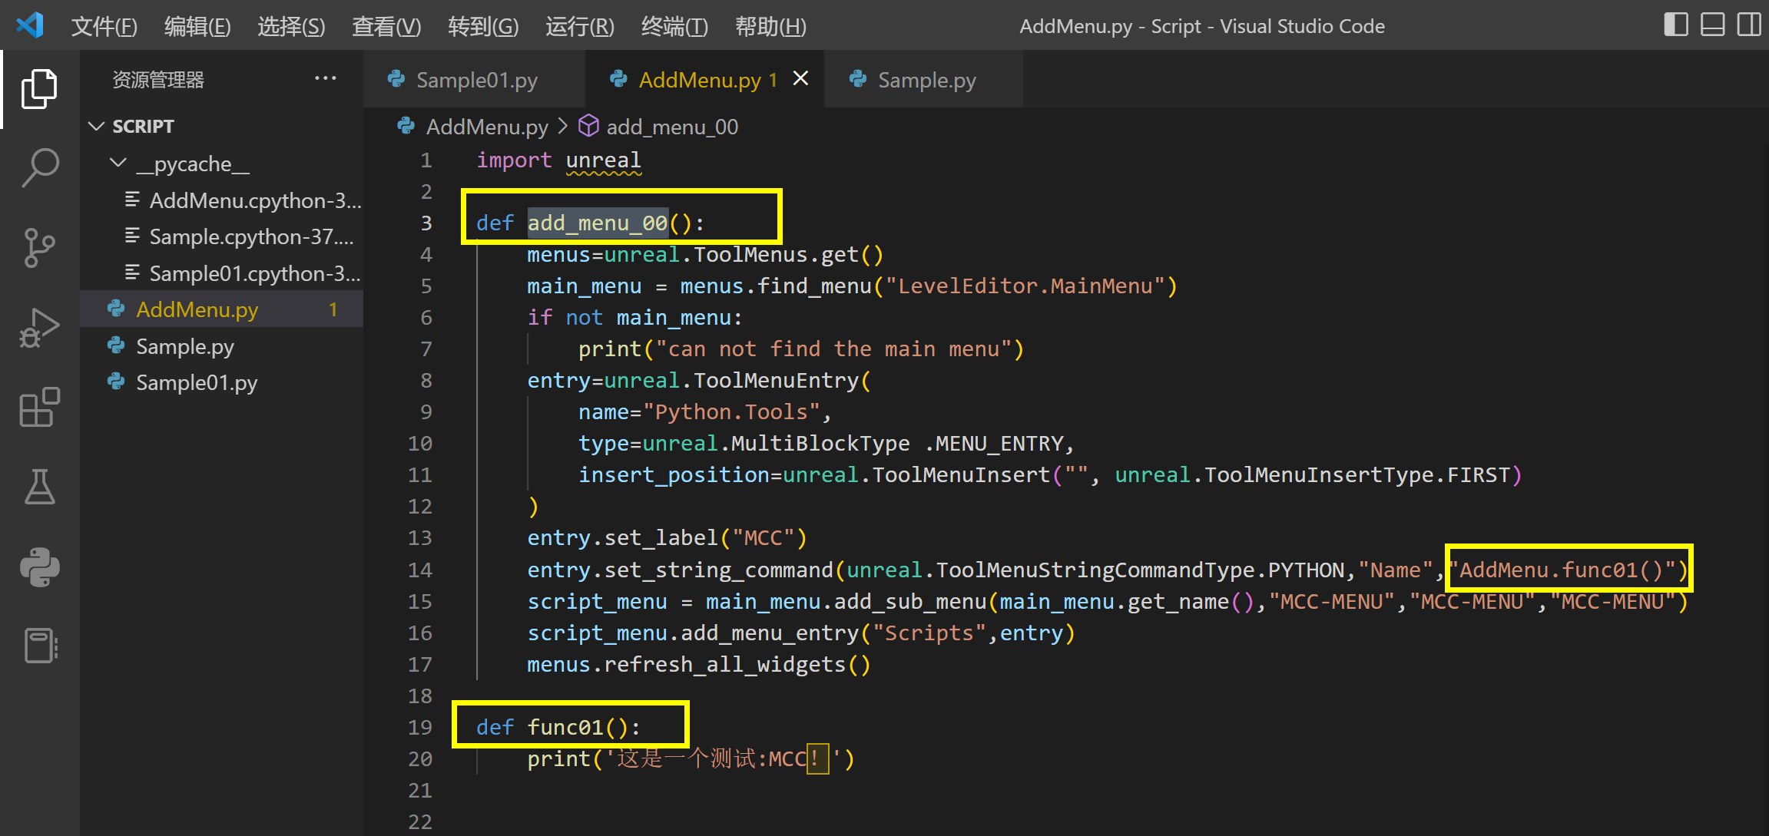Open the notebook icon at bottom of activity bar
Screen dimensions: 1769x836
pyautogui.click(x=39, y=646)
